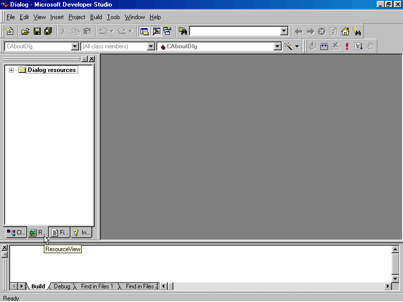Toggle the Output window button

click(156, 31)
